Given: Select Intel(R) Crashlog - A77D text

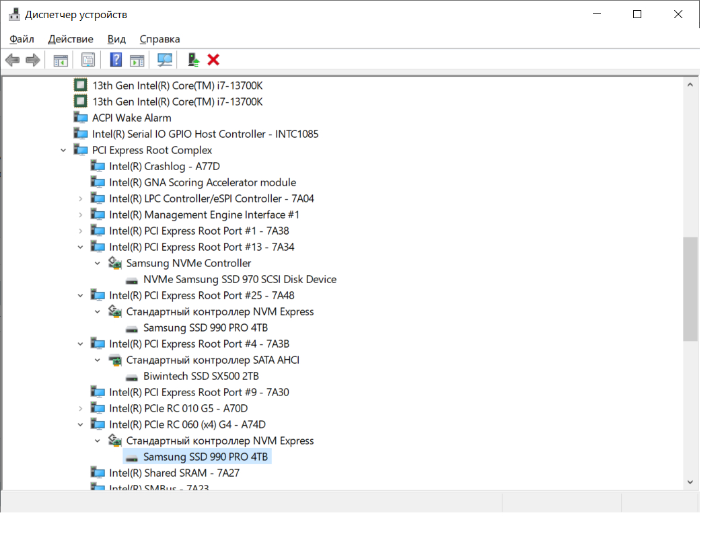Looking at the screenshot, I should [x=164, y=167].
